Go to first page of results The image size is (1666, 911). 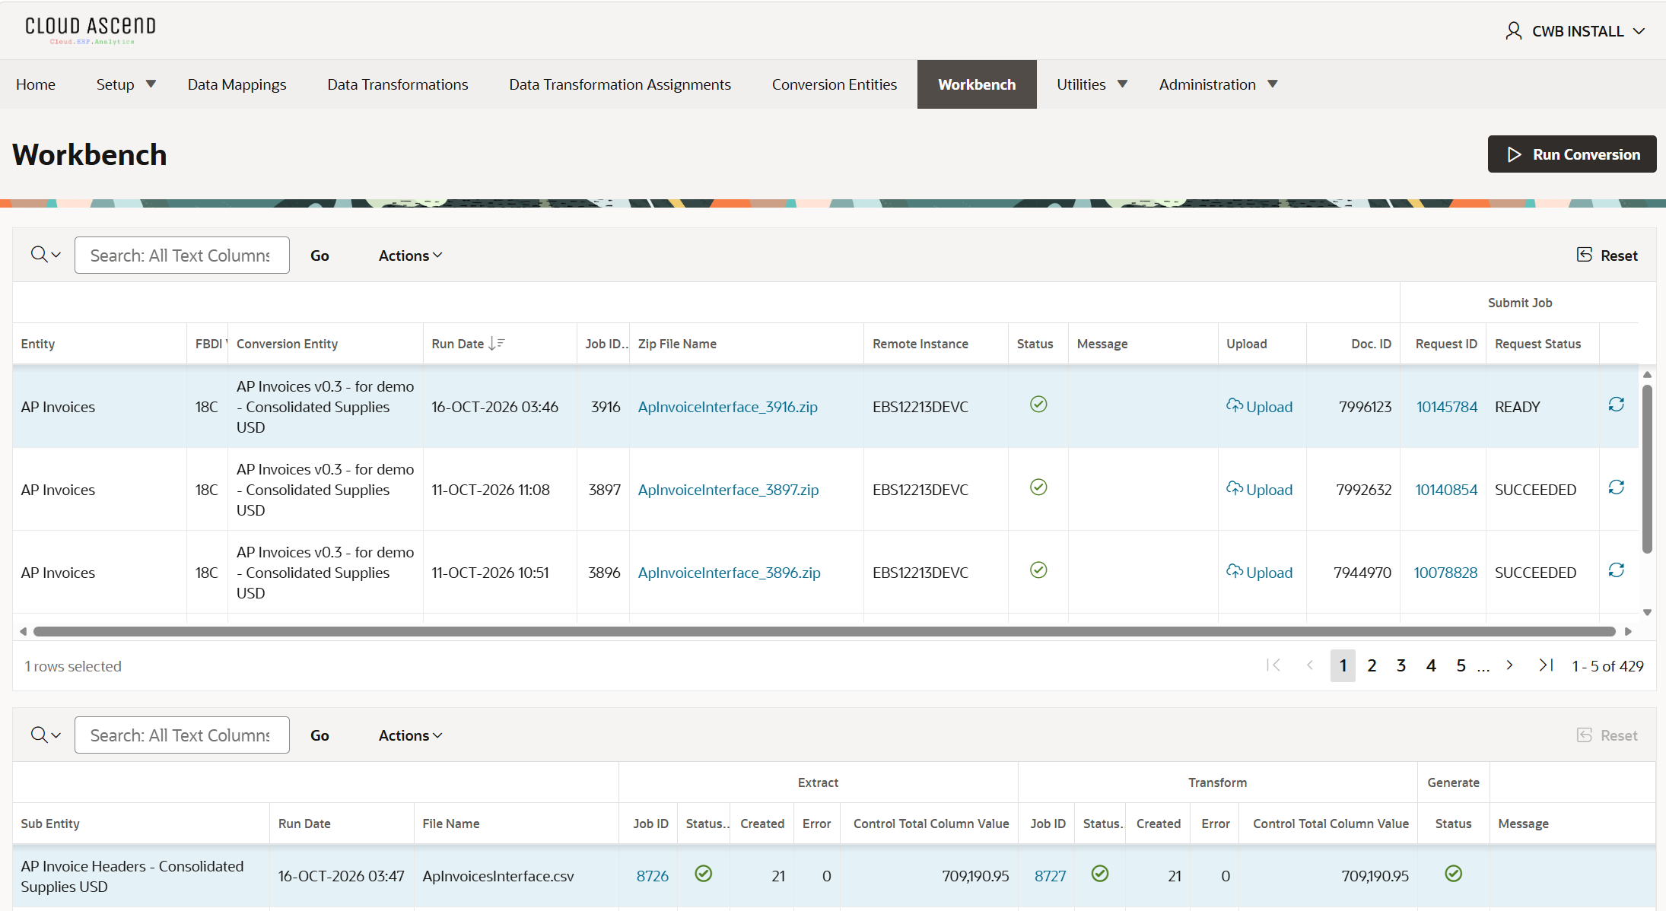(x=1273, y=665)
